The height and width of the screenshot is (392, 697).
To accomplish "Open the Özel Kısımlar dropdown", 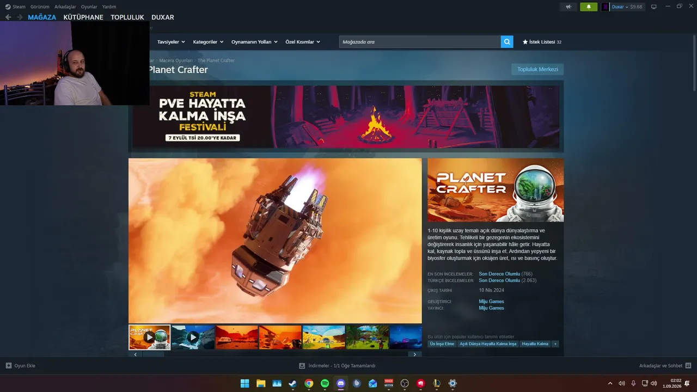I will click(x=303, y=42).
